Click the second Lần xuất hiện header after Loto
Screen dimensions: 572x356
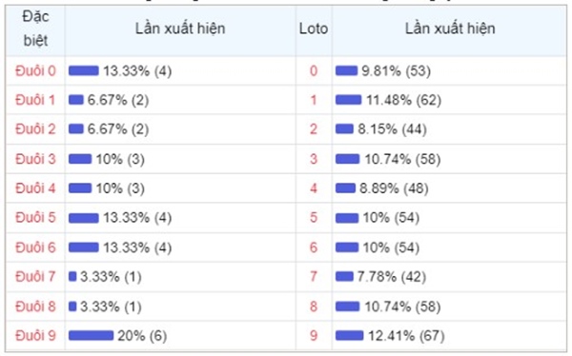point(450,29)
